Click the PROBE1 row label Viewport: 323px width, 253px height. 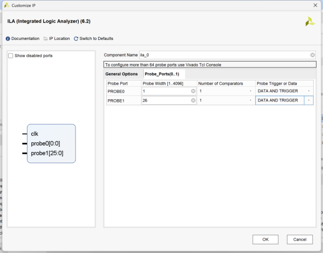(x=116, y=101)
